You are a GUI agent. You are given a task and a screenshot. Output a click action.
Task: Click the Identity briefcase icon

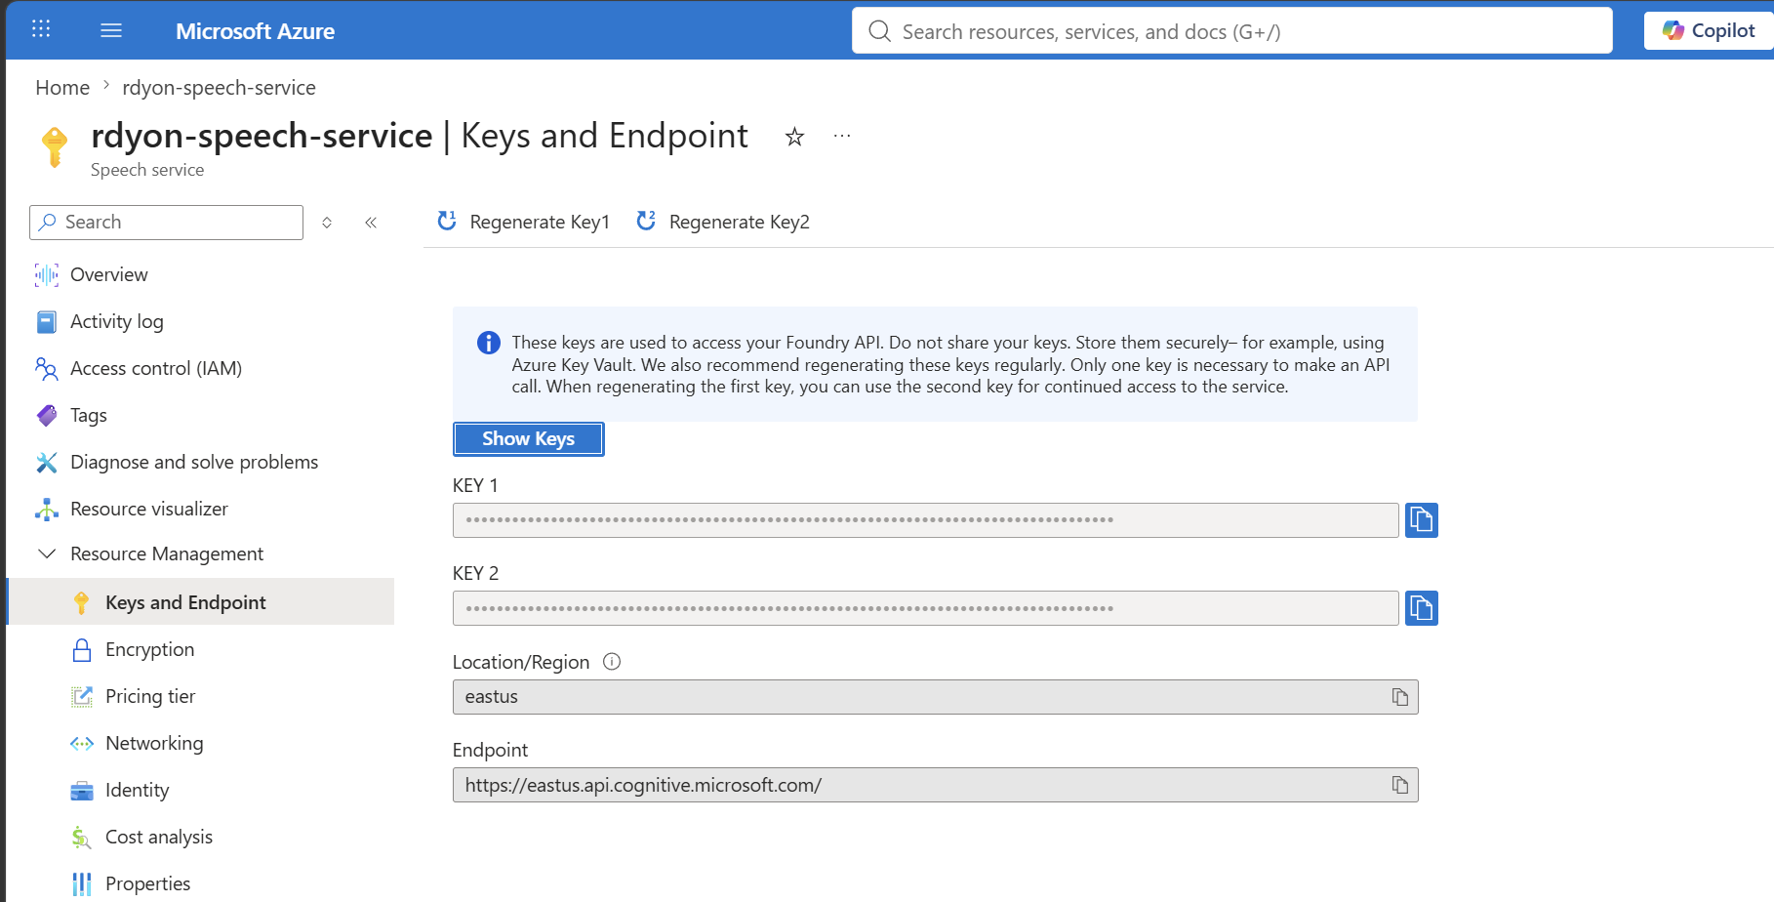tap(82, 791)
